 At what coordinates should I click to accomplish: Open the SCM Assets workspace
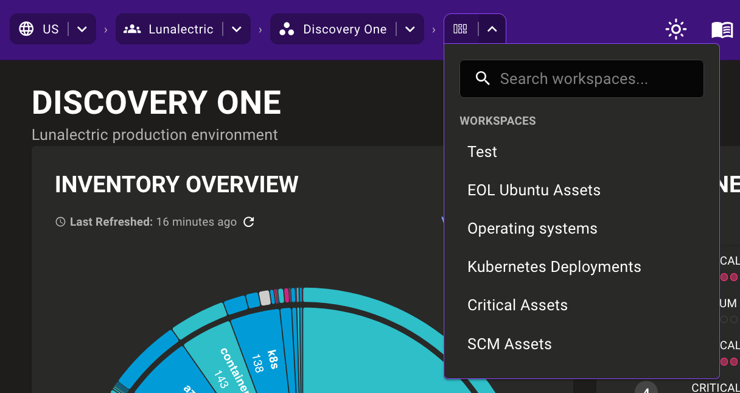(x=509, y=344)
